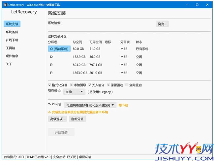Select partition C: (当前系统)
Viewport: 214px width, 161px height.
point(59,49)
